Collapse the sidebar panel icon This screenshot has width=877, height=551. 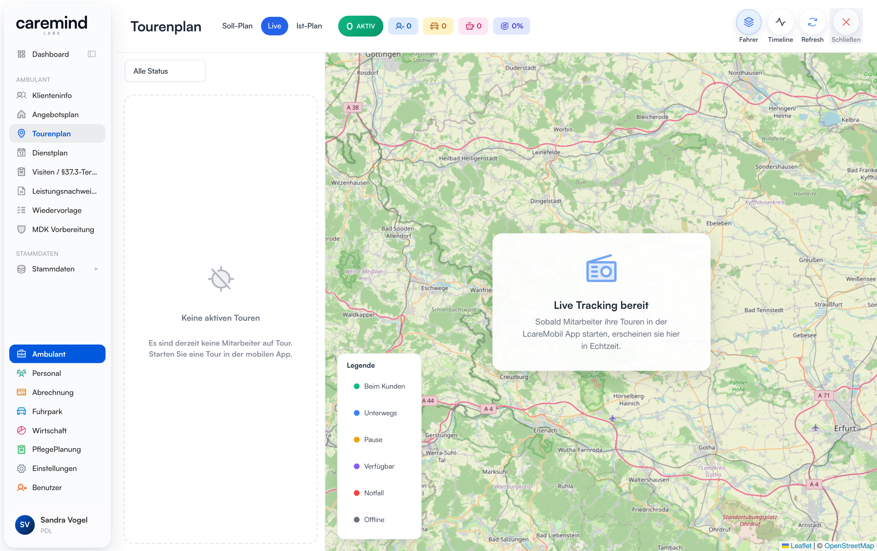(91, 54)
